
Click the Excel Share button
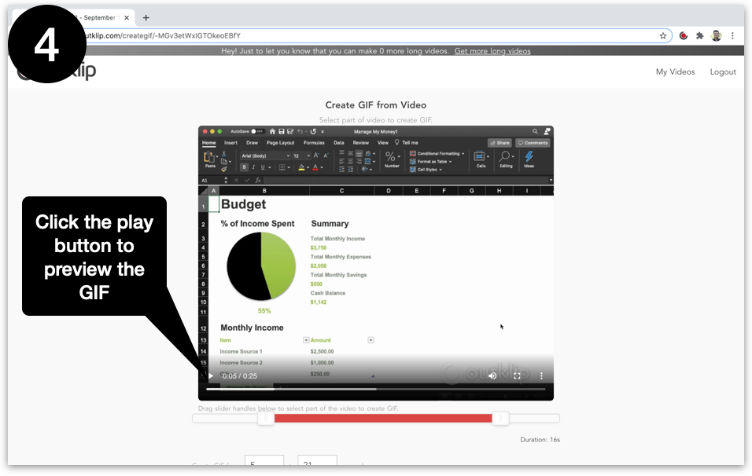coord(499,143)
